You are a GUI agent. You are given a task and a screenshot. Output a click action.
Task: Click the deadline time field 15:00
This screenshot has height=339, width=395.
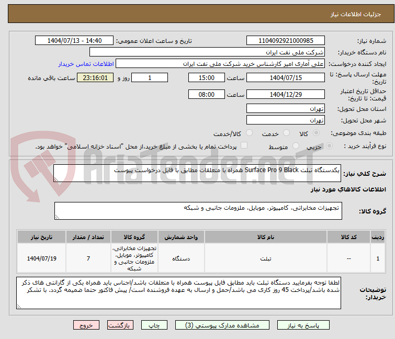[206, 77]
